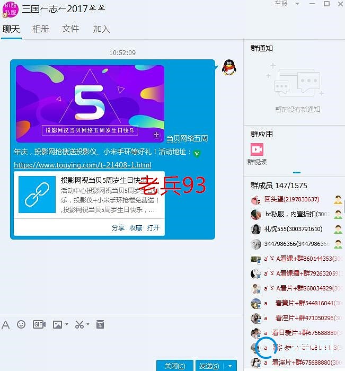Expand the picture options arrow

pyautogui.click(x=67, y=324)
